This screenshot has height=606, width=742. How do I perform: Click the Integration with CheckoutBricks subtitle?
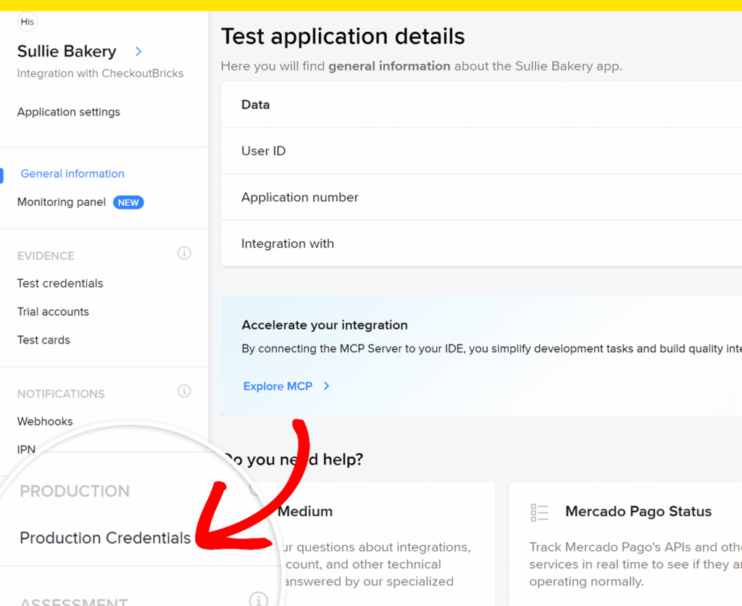tap(100, 73)
